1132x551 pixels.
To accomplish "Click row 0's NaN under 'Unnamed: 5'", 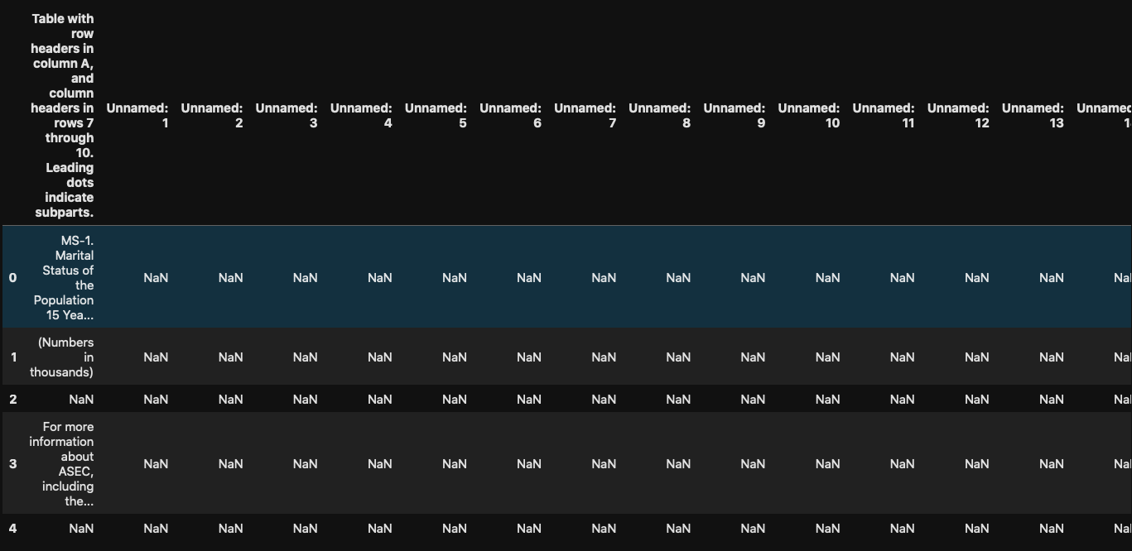I will coord(454,278).
